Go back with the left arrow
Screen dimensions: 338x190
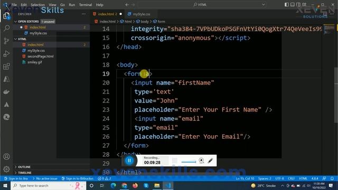pyautogui.click(x=127, y=5)
